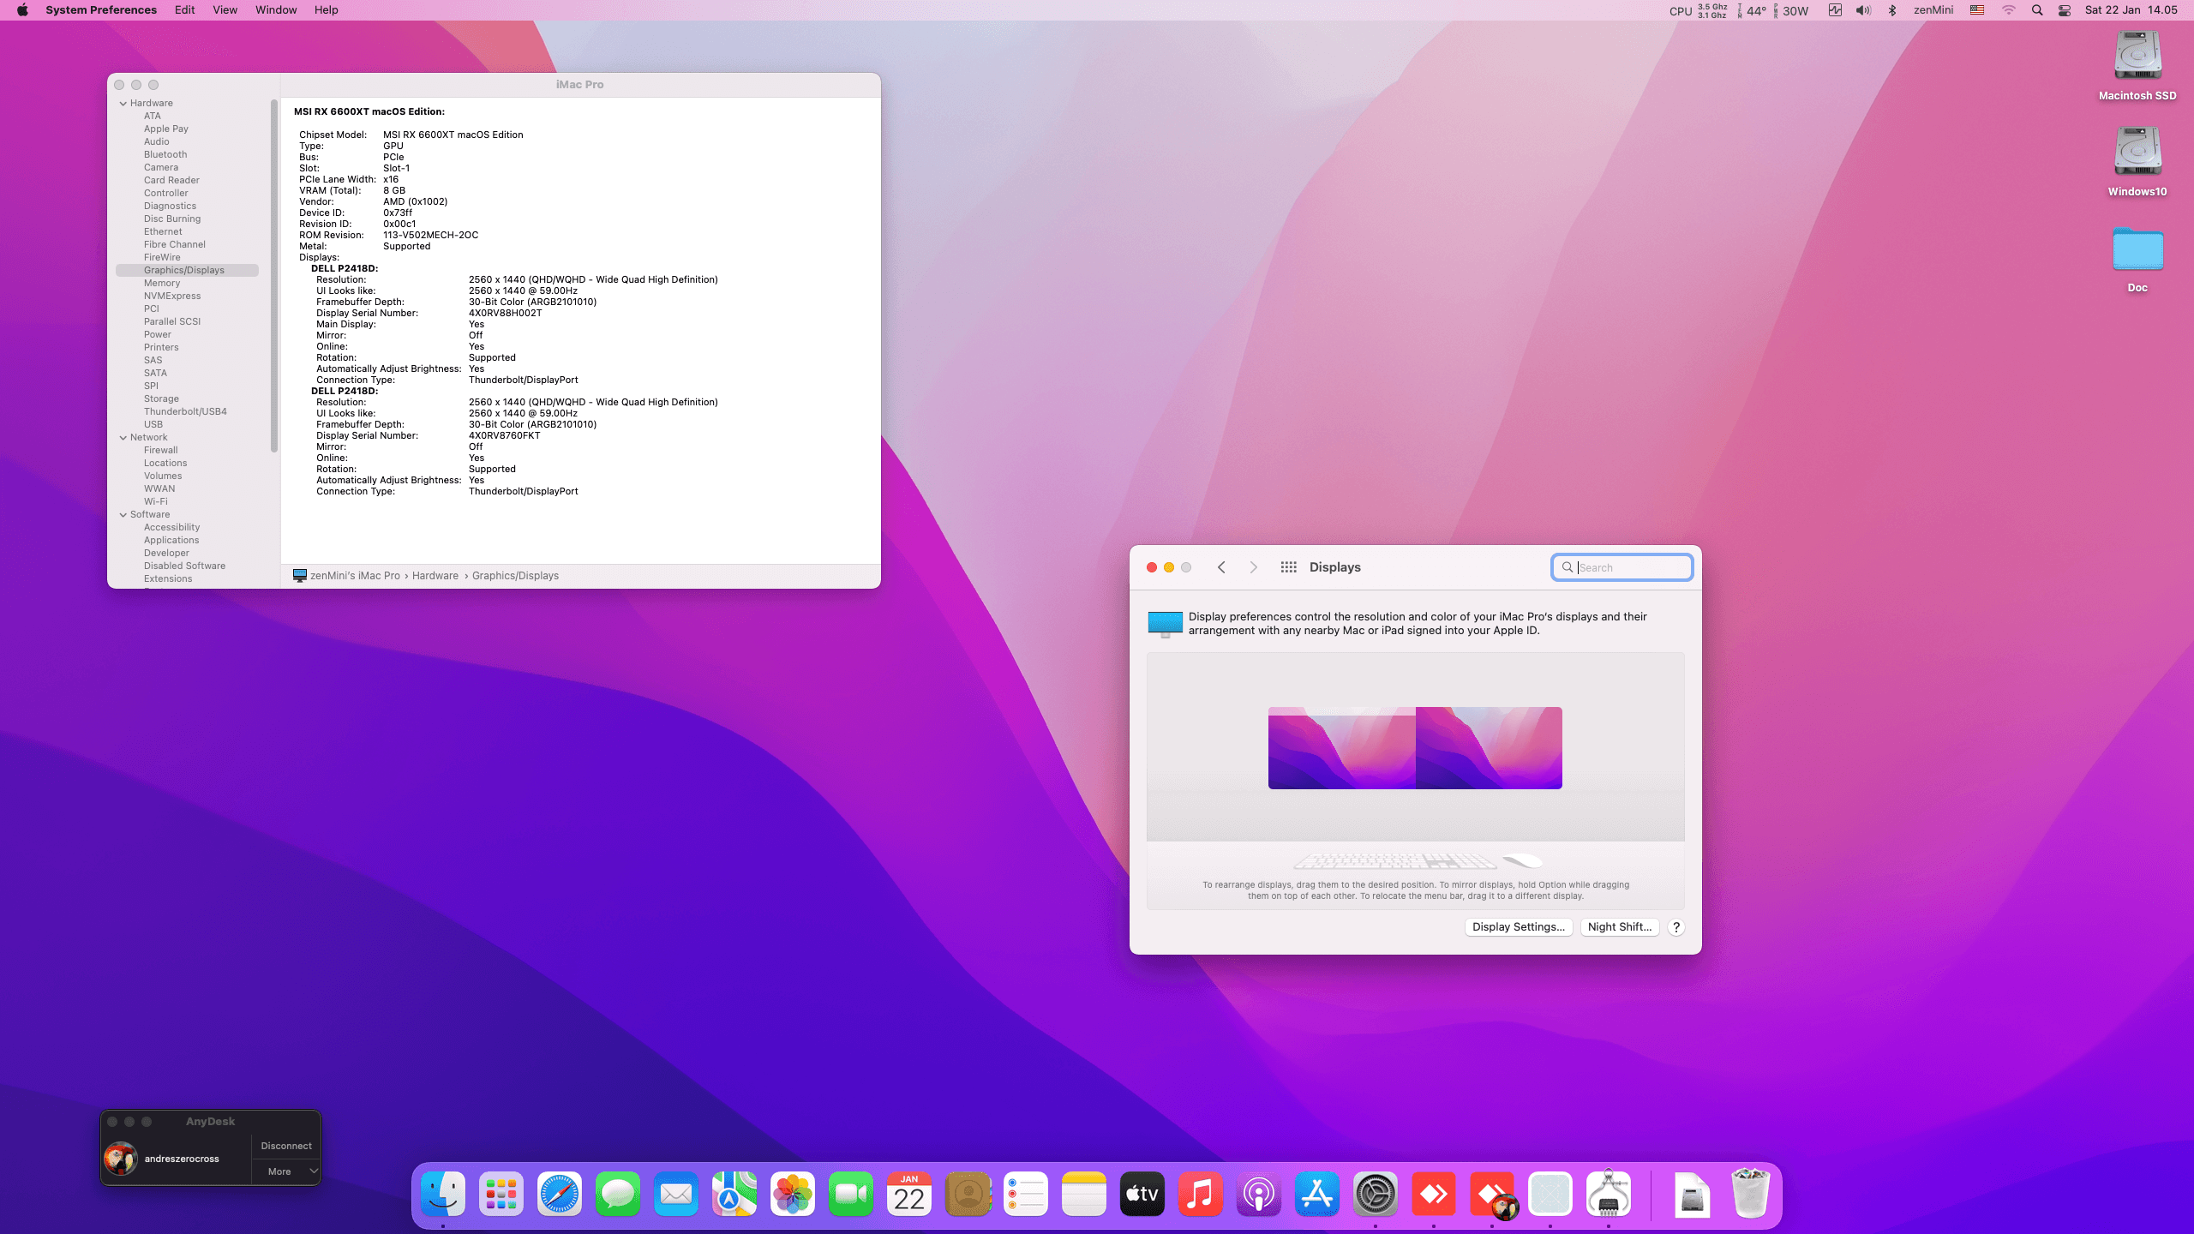Select display thumbnail without the menu bar
The height and width of the screenshot is (1234, 2194).
click(x=1489, y=748)
